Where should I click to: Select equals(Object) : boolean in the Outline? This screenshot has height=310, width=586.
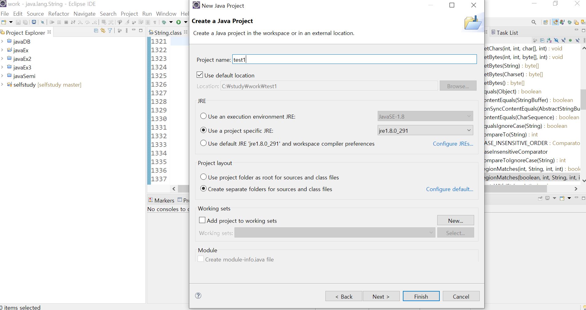tap(513, 91)
